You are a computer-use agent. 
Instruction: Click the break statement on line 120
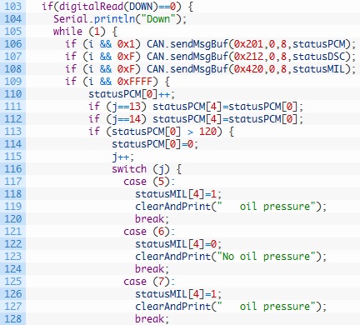coord(152,219)
